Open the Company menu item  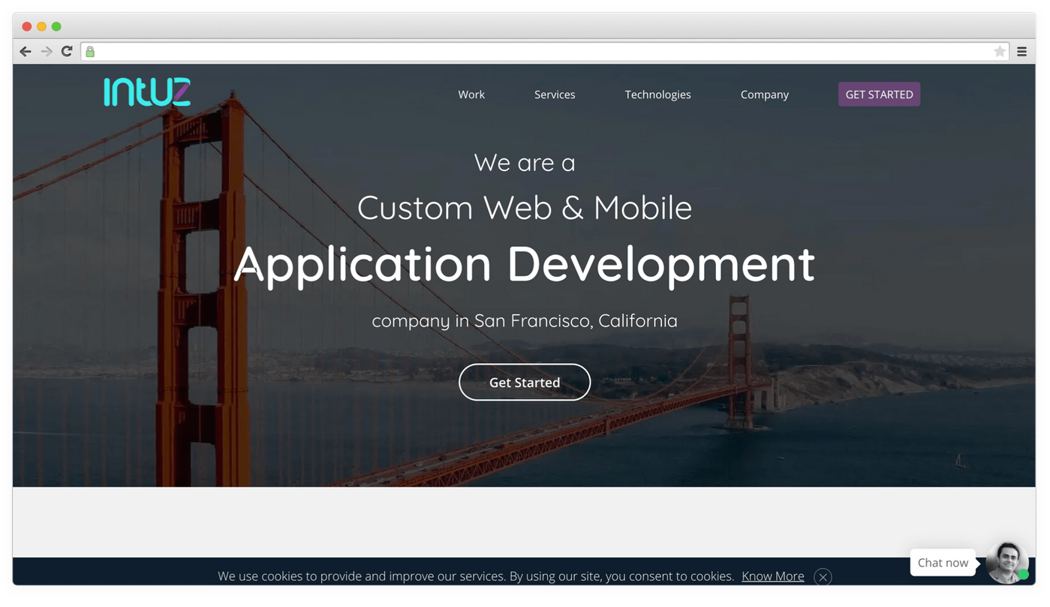click(x=764, y=95)
